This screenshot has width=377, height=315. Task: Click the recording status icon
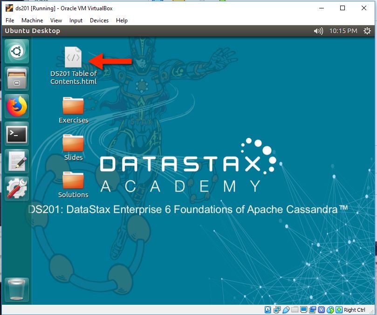coord(312,310)
